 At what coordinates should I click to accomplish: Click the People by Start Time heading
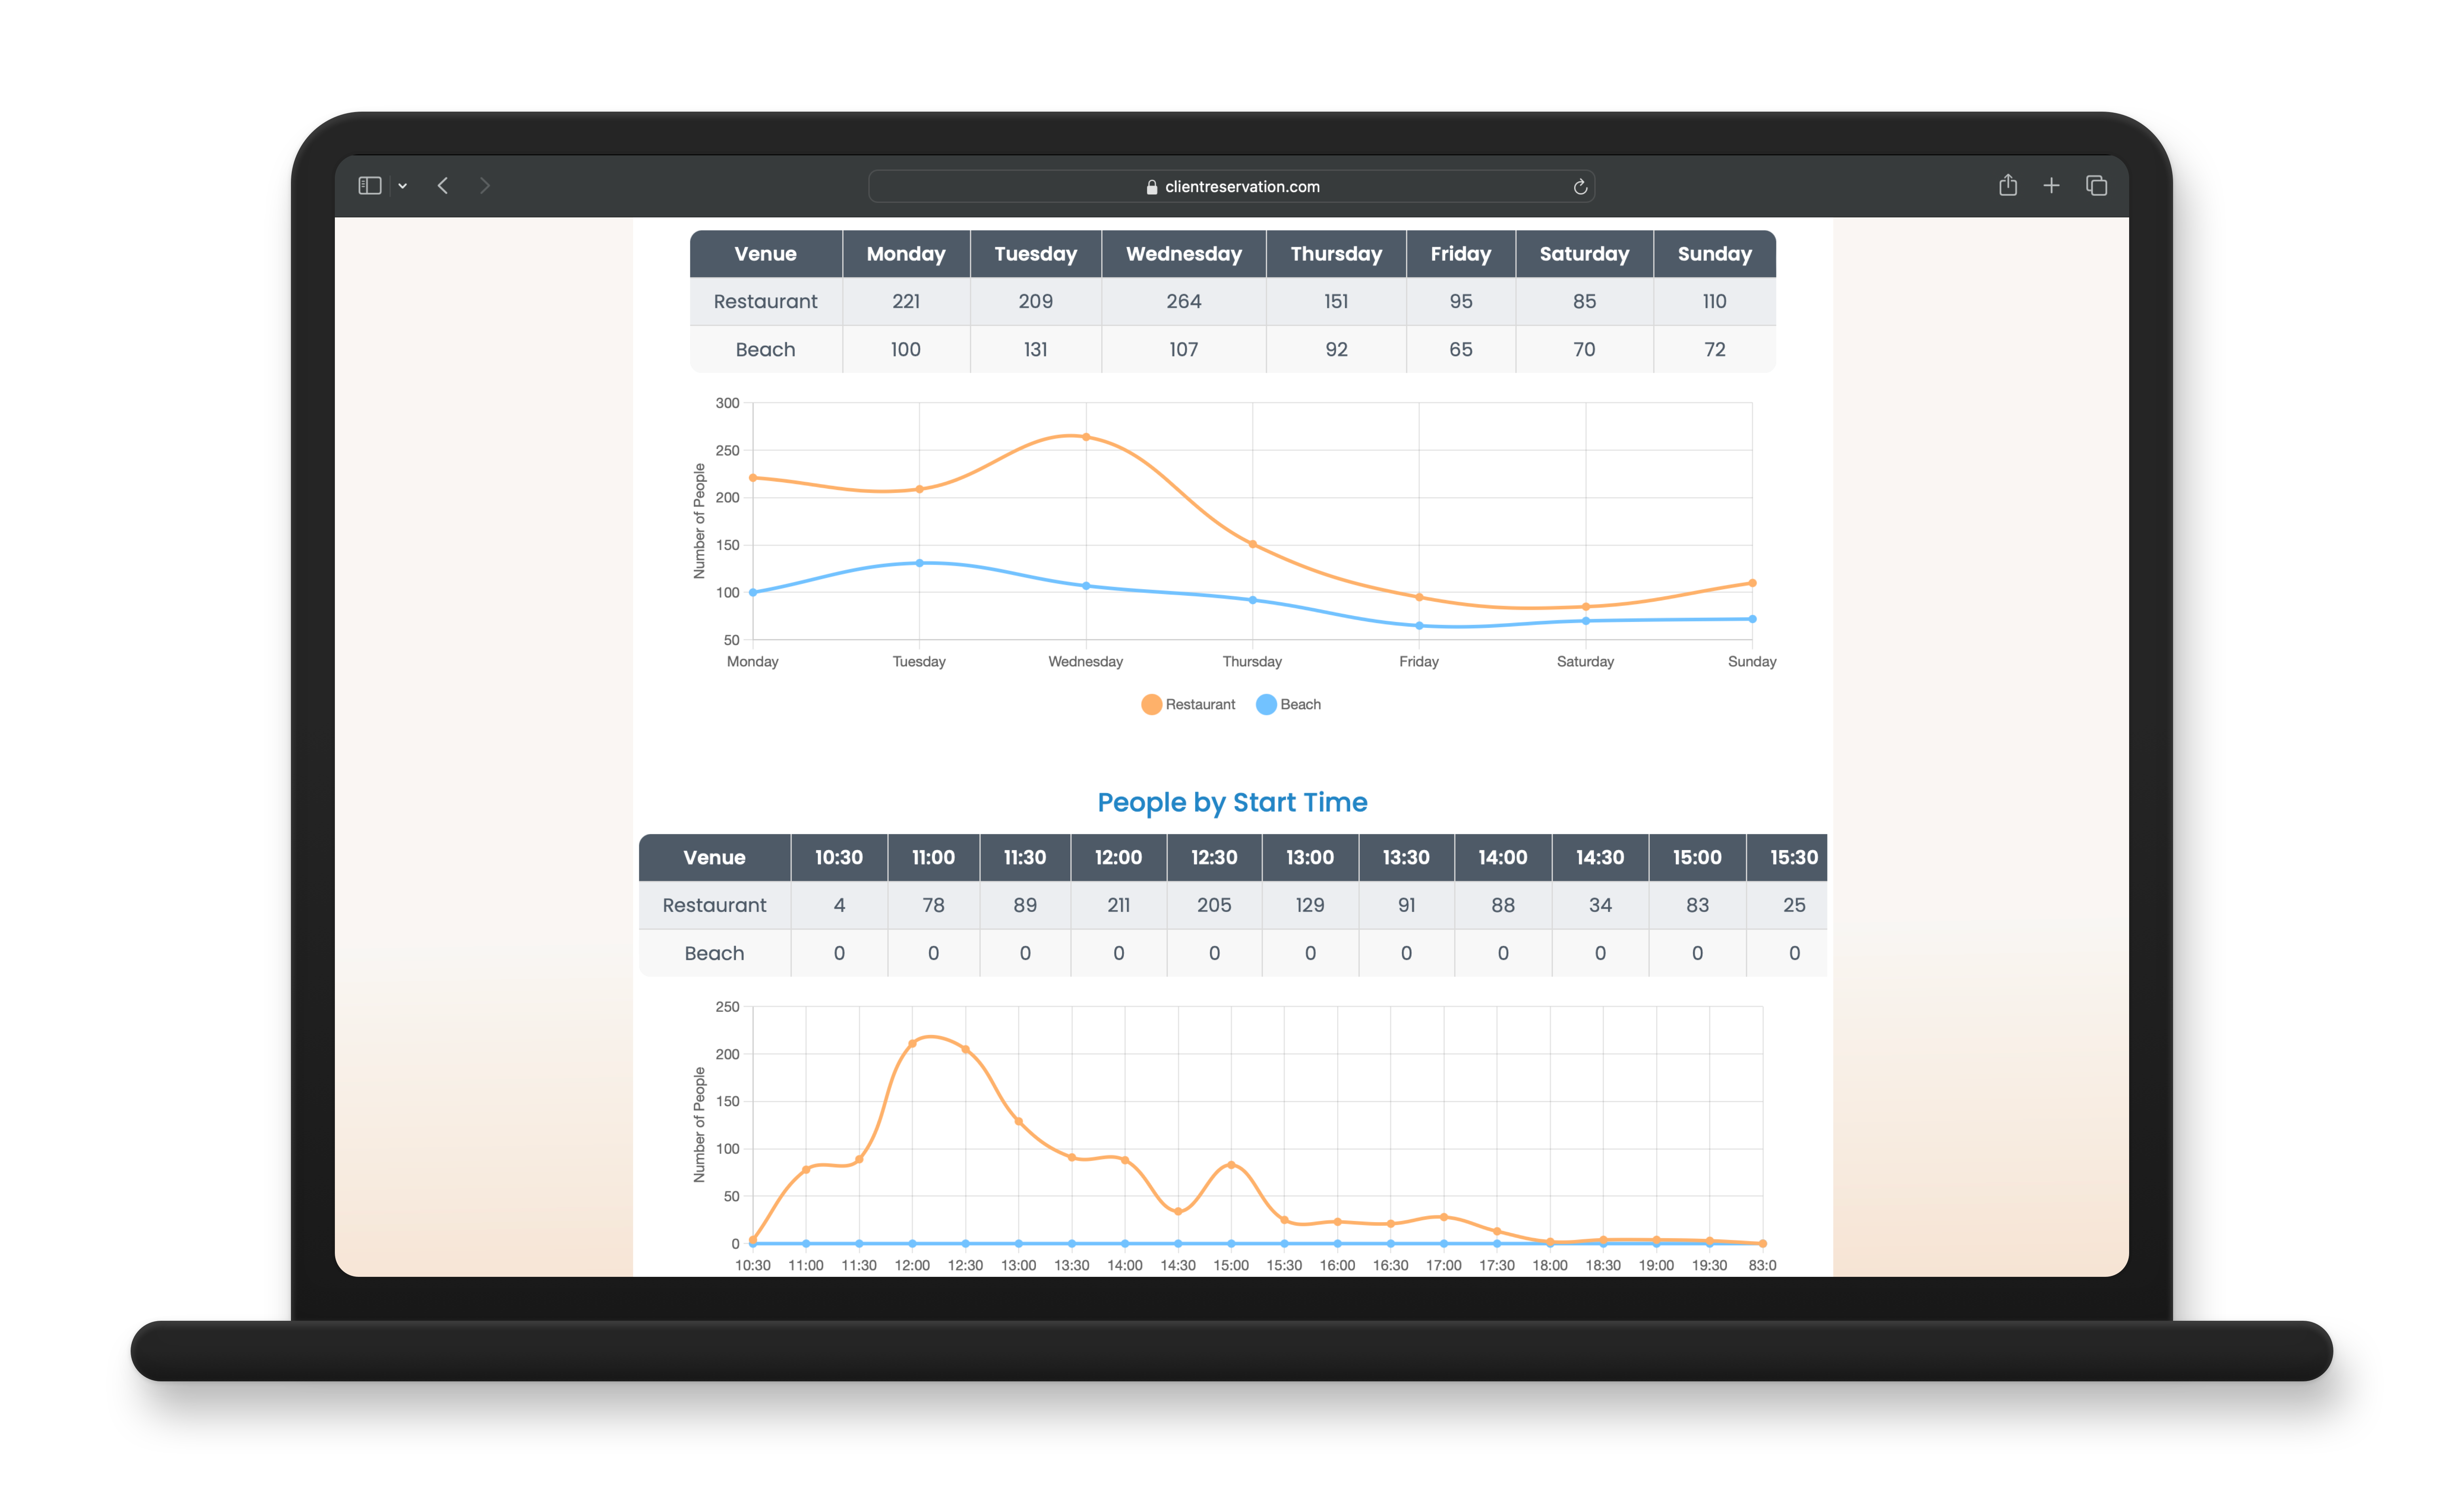coord(1231,802)
